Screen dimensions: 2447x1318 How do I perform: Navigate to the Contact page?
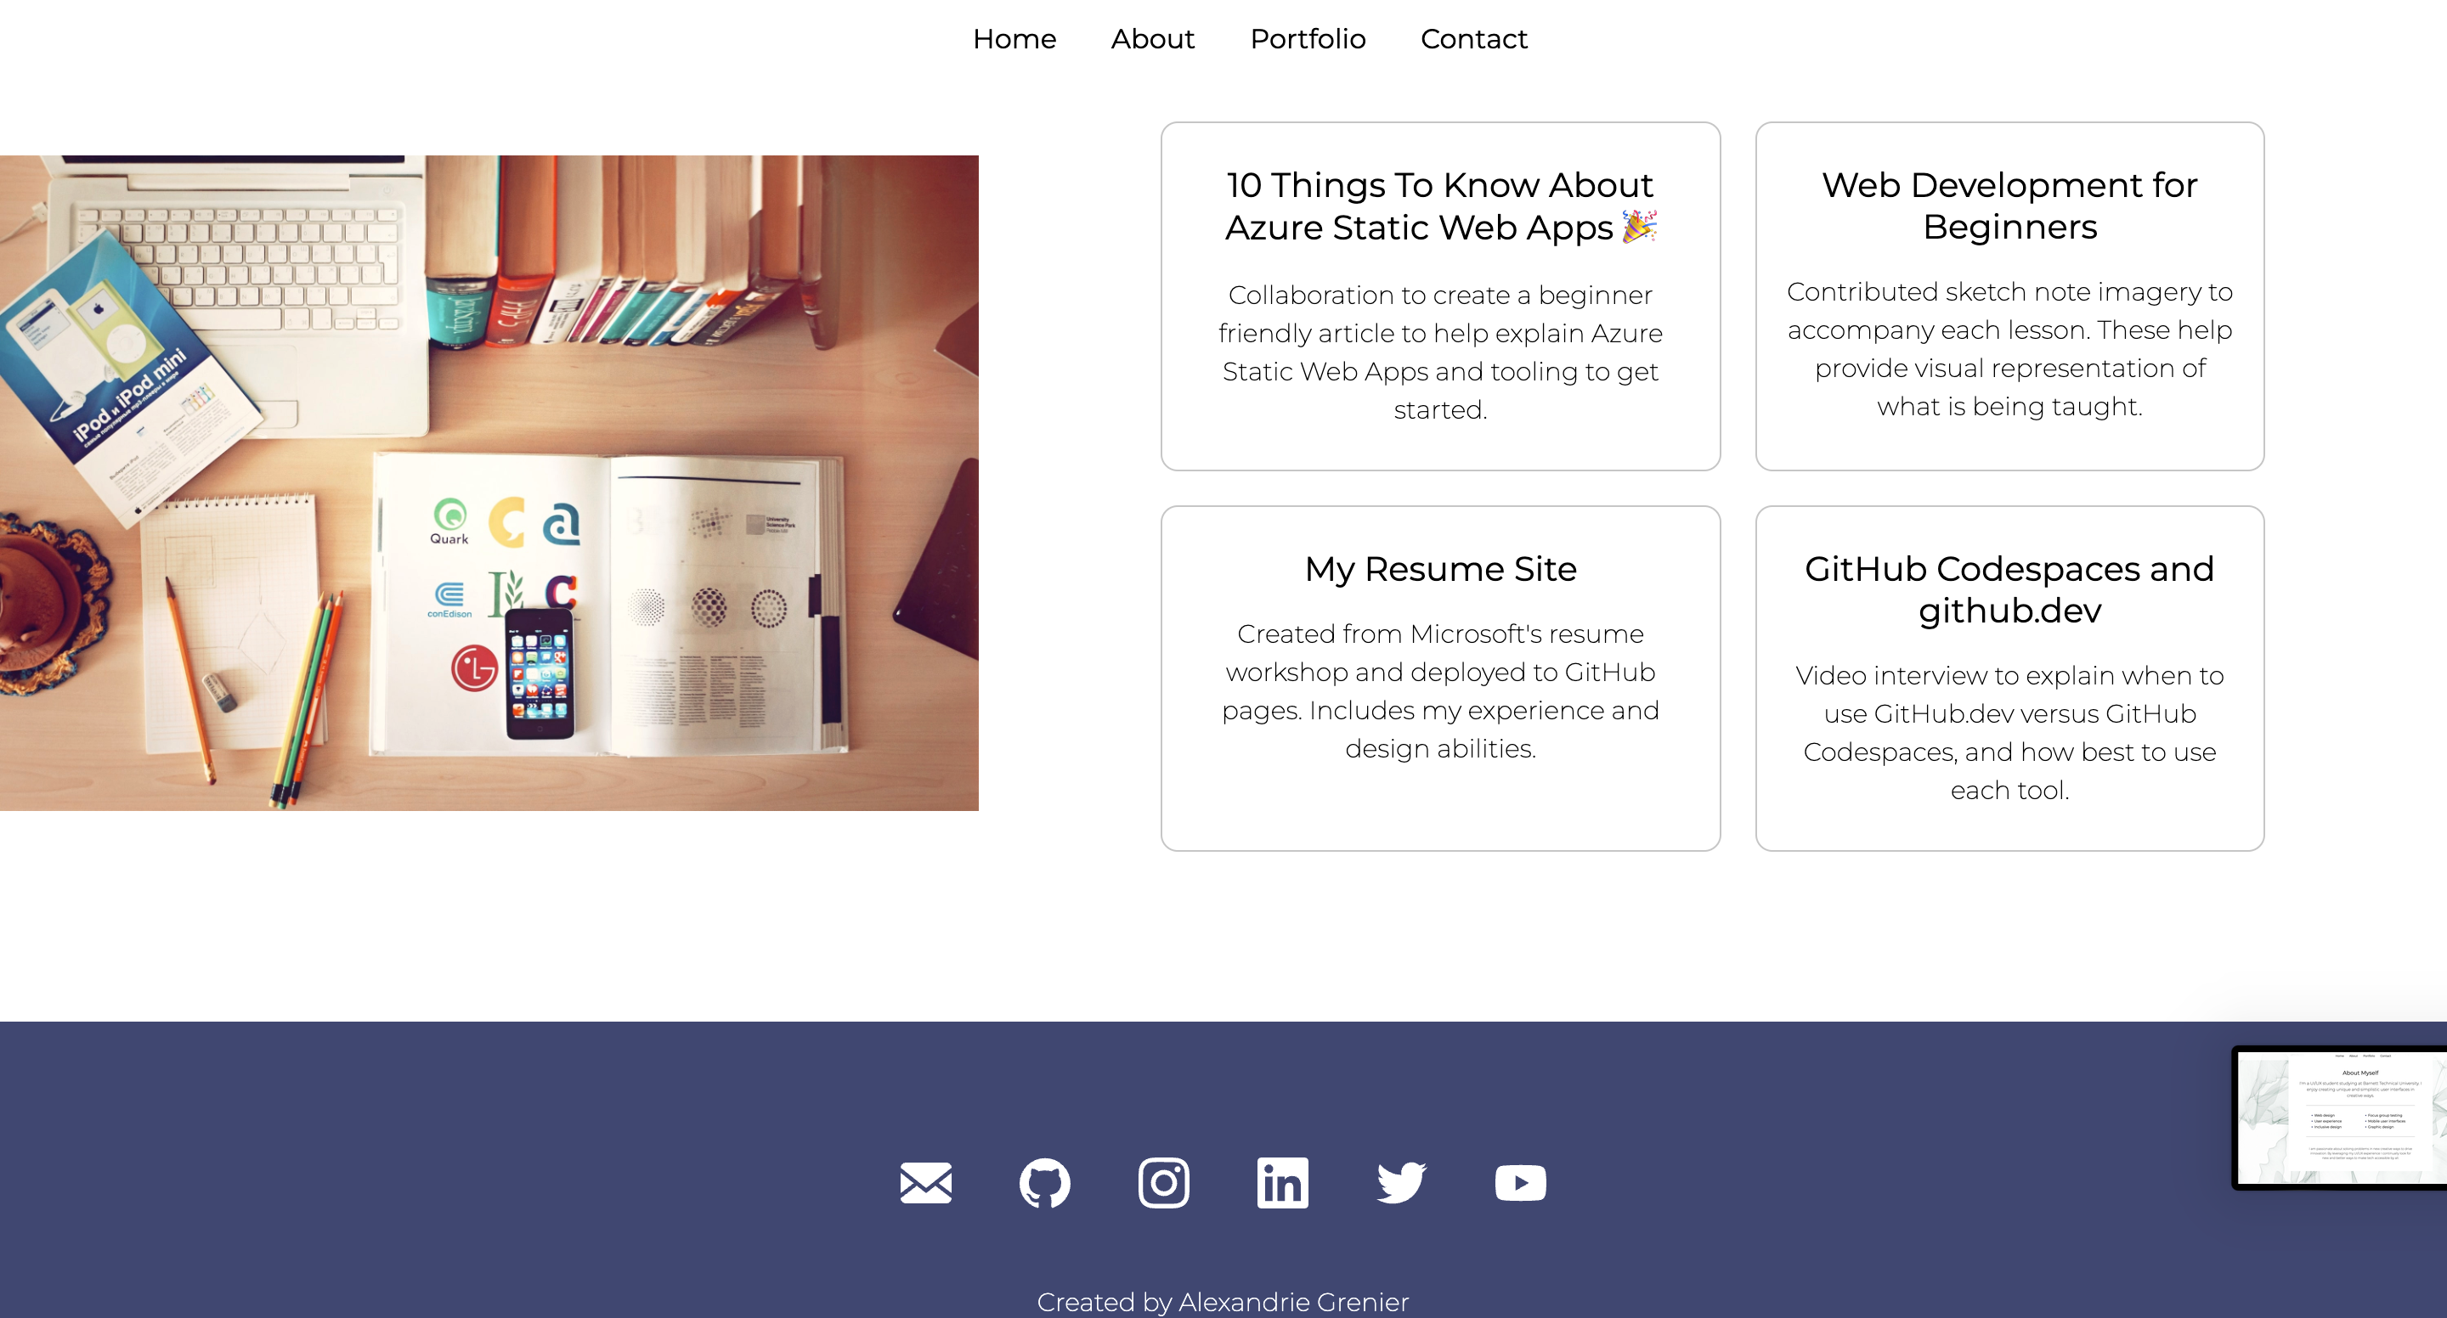point(1473,39)
